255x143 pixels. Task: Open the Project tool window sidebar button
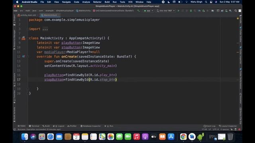pos(14,20)
